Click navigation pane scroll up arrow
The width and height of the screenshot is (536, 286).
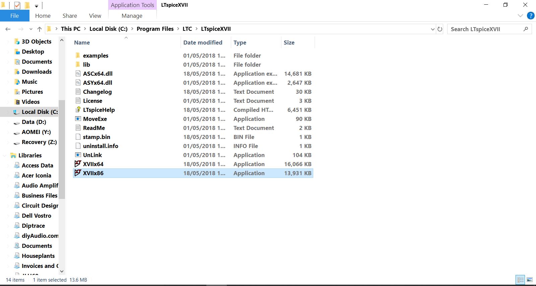click(x=62, y=40)
